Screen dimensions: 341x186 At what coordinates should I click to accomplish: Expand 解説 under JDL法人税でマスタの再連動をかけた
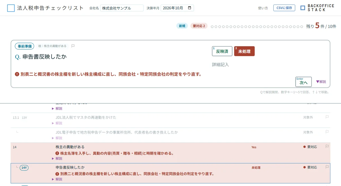(57, 123)
